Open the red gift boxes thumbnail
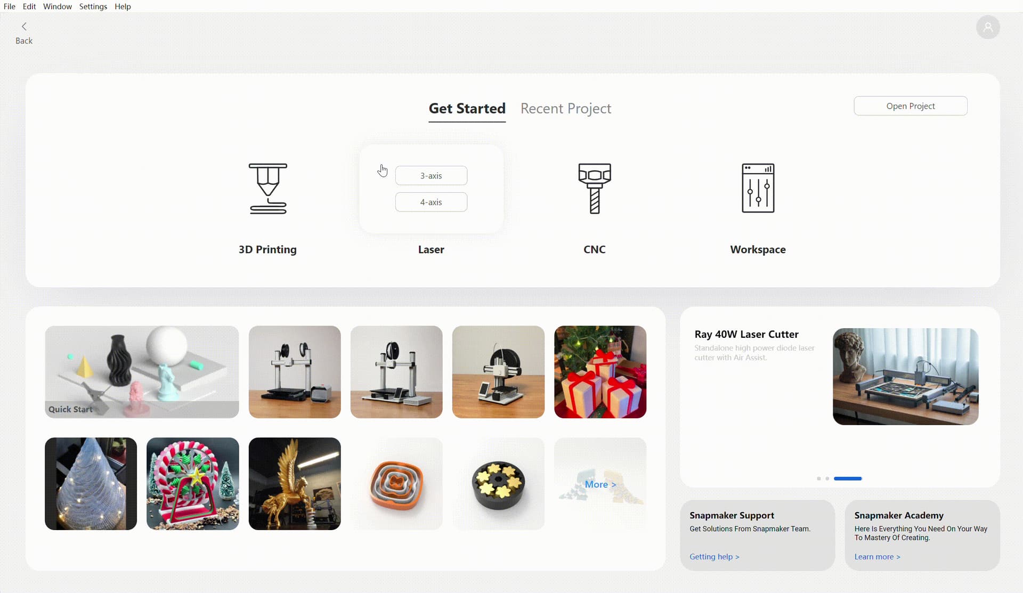This screenshot has width=1023, height=593. coord(600,372)
